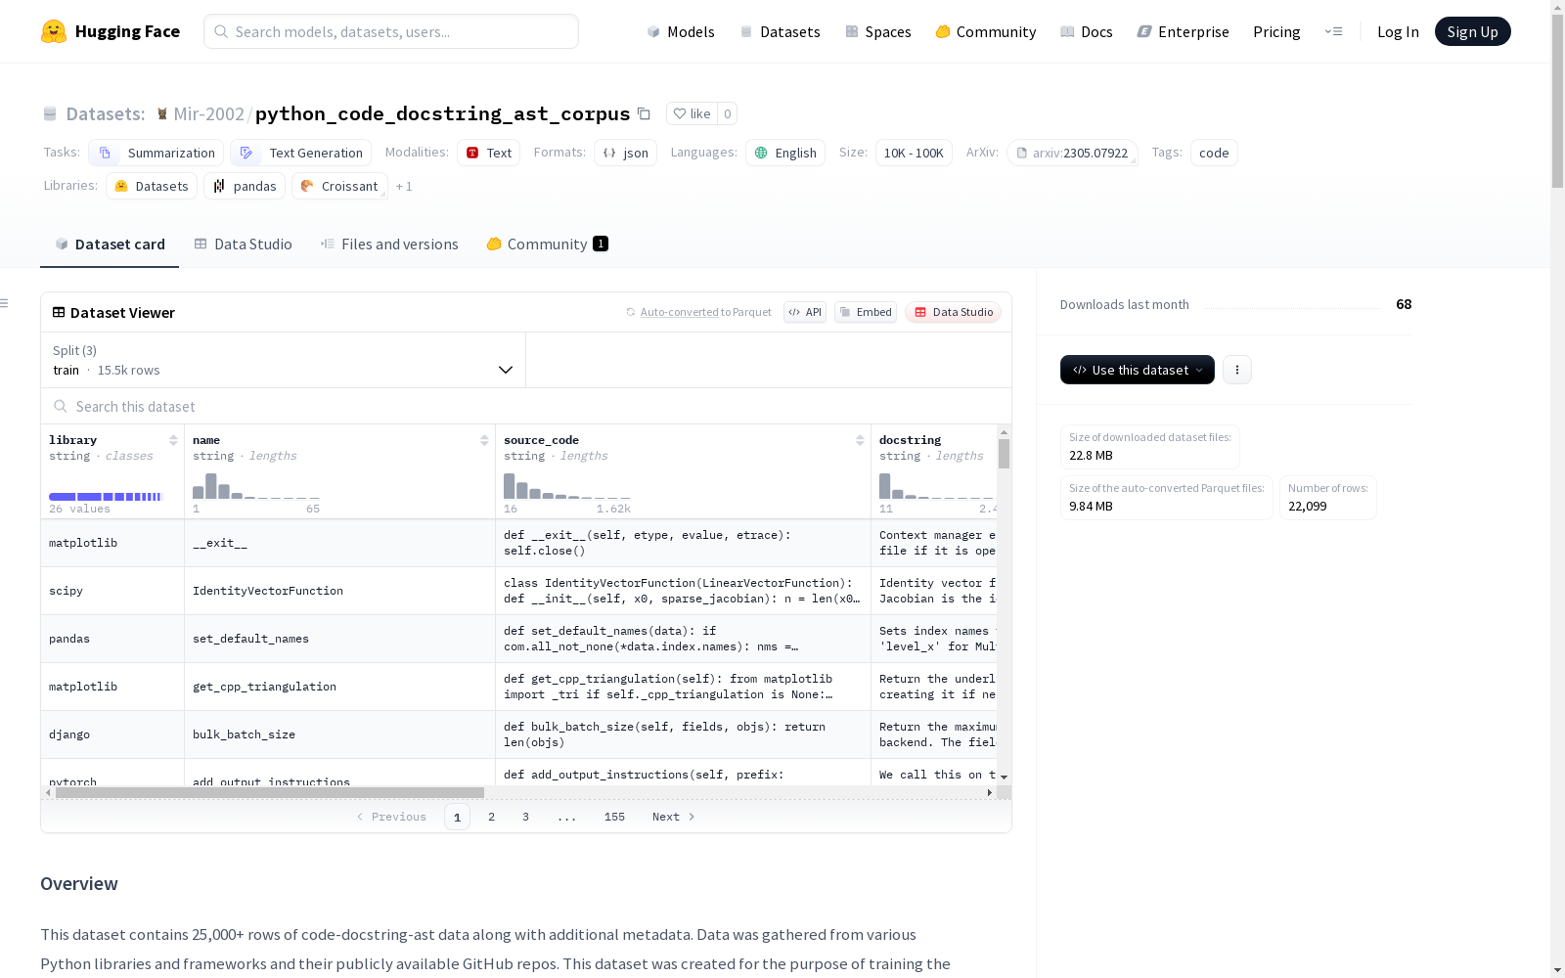Select the set_default_names cell
1565x978 pixels.
click(x=339, y=639)
